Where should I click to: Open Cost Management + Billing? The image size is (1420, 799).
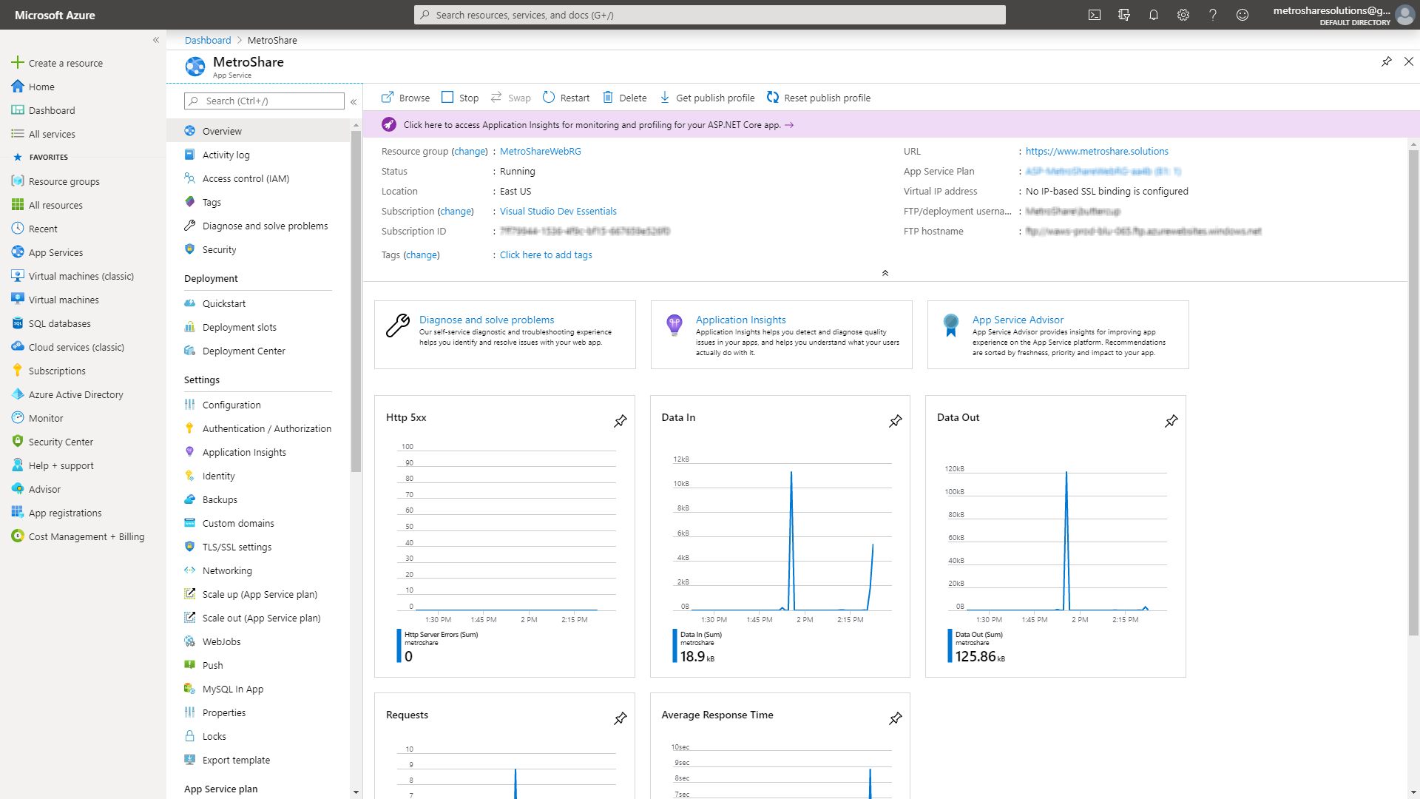pos(83,536)
